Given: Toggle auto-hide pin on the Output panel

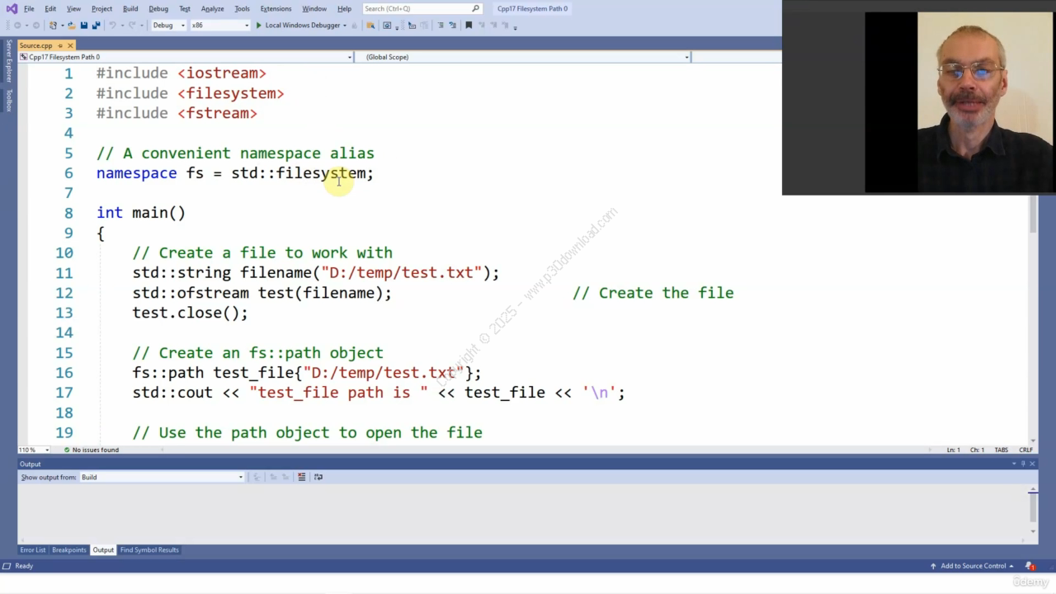Looking at the screenshot, I should 1023,464.
